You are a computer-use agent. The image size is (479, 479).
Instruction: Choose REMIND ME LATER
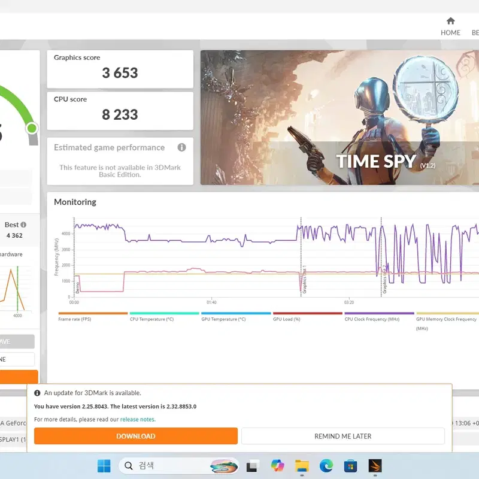[342, 436]
